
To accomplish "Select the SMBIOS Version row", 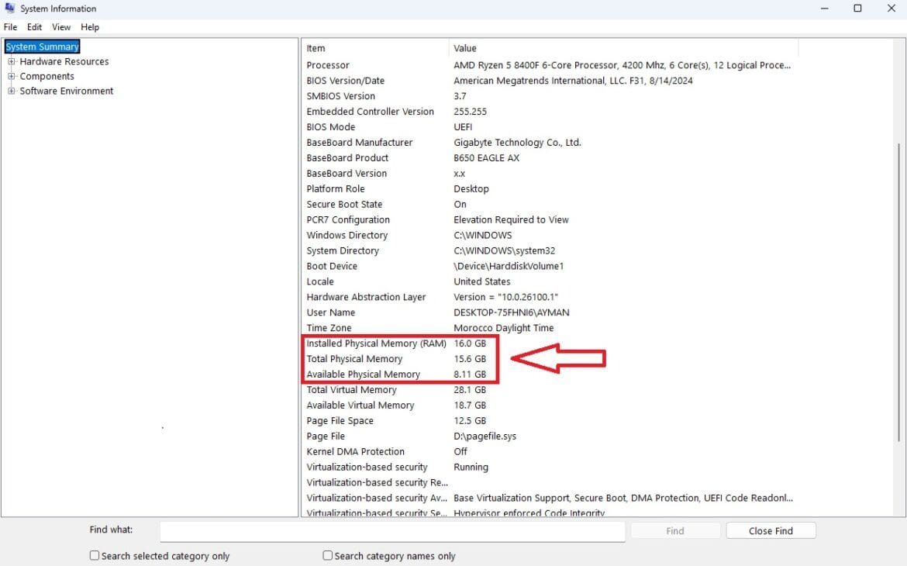I will point(550,96).
